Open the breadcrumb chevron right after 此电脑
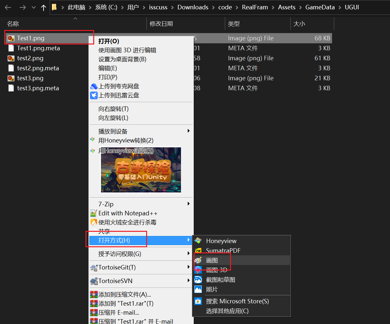 tap(90, 7)
